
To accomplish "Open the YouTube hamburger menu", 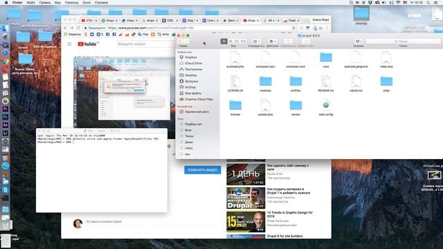I will coord(69,44).
